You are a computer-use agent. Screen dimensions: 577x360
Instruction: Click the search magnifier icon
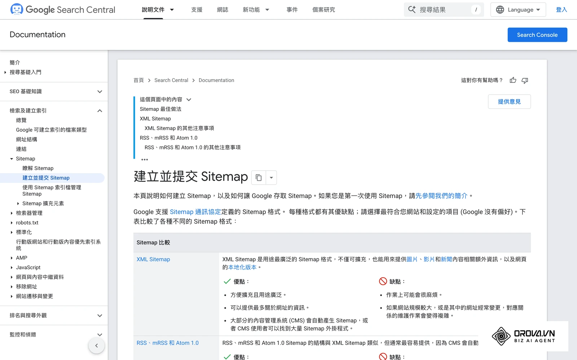click(x=412, y=10)
